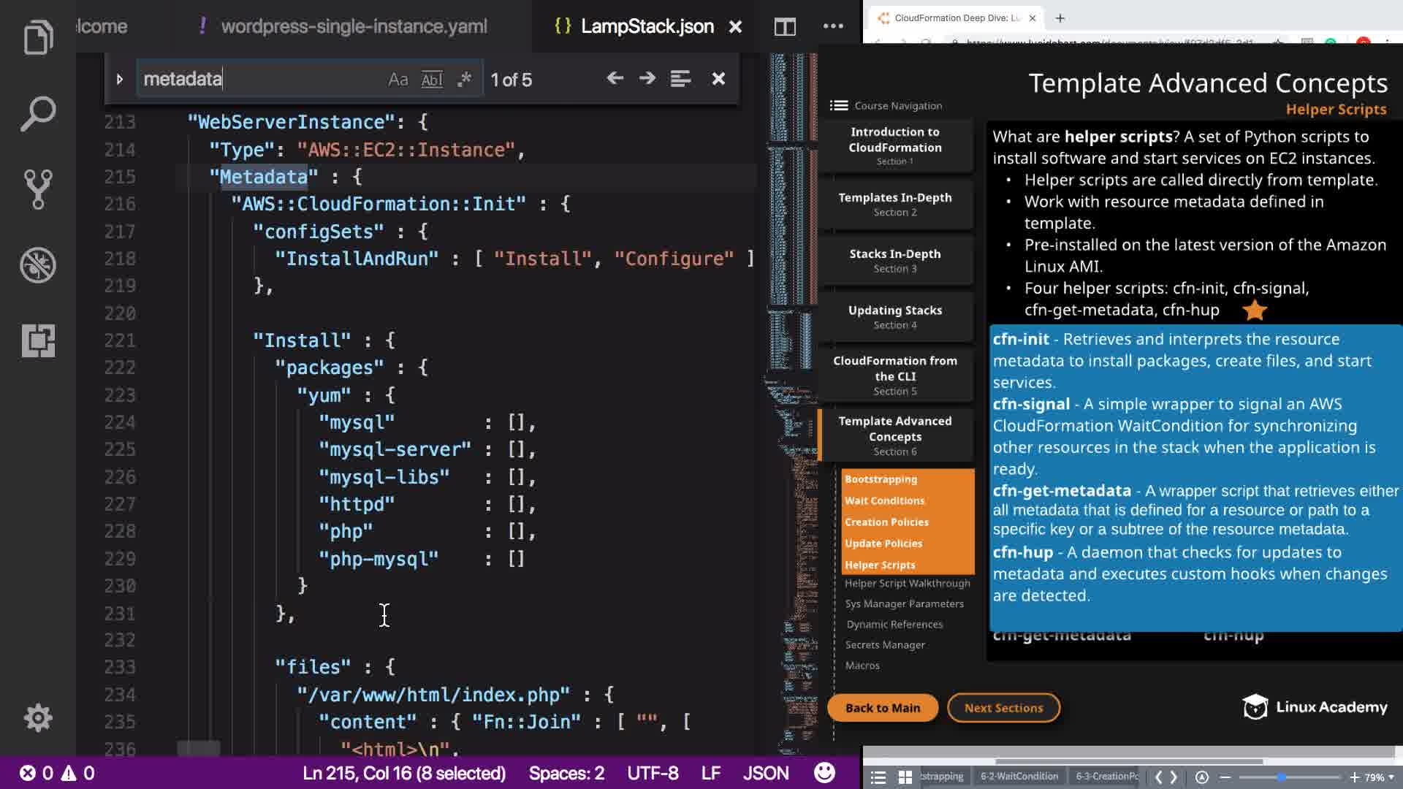Adjust the zoom slider handle
The image size is (1403, 789).
point(1281,777)
